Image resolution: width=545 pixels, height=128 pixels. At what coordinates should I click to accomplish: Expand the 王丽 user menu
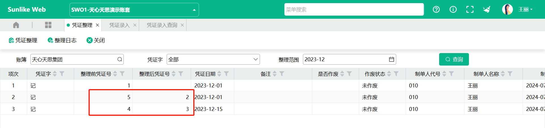[525, 9]
